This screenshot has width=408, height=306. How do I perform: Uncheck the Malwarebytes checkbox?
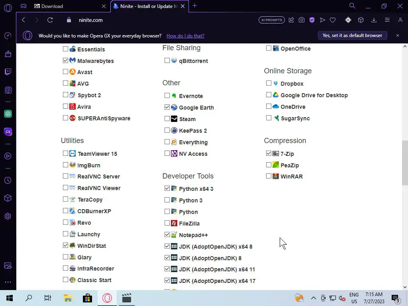pos(65,61)
